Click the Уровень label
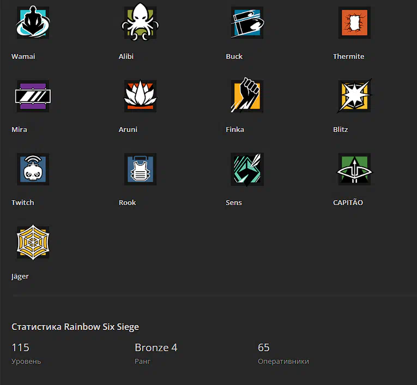The width and height of the screenshot is (417, 385). tap(26, 362)
